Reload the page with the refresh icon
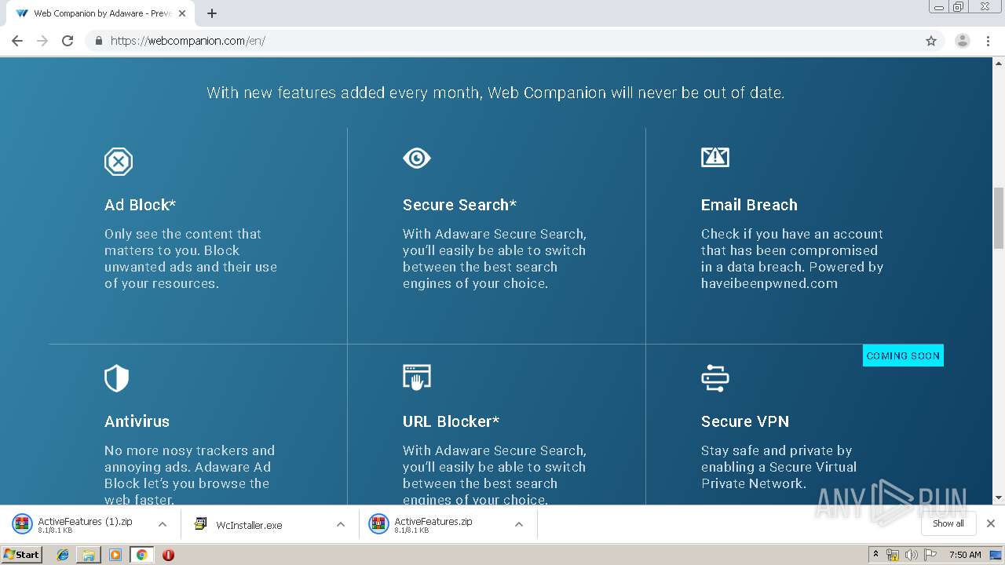Viewport: 1005px width, 565px height. coord(68,41)
